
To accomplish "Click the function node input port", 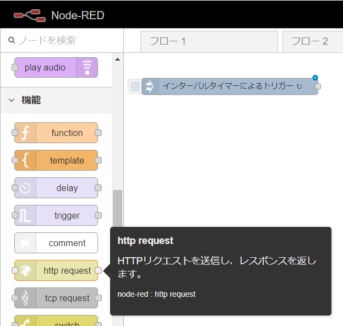I will tap(15, 133).
